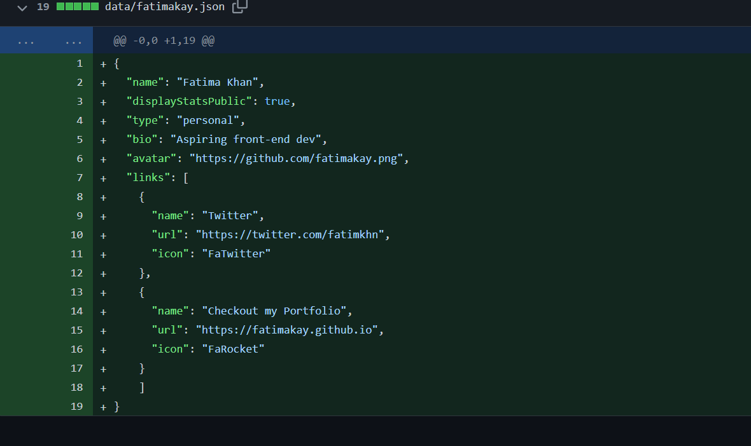The height and width of the screenshot is (446, 751).
Task: Click line number 3
Action: pos(80,102)
